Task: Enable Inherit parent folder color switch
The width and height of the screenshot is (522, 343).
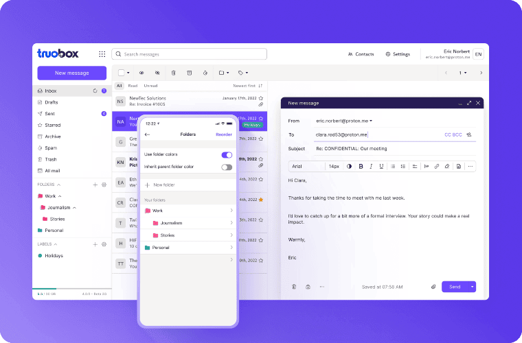Action: pyautogui.click(x=227, y=167)
